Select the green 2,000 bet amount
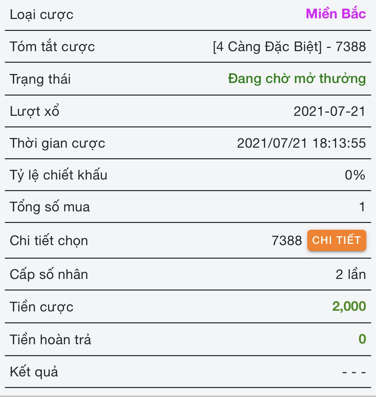376x397 pixels. (349, 306)
